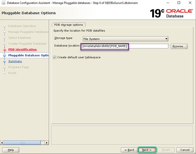This screenshot has height=154, width=196.
Task: Click the Finish step in sidebar
Action: (x=12, y=73)
